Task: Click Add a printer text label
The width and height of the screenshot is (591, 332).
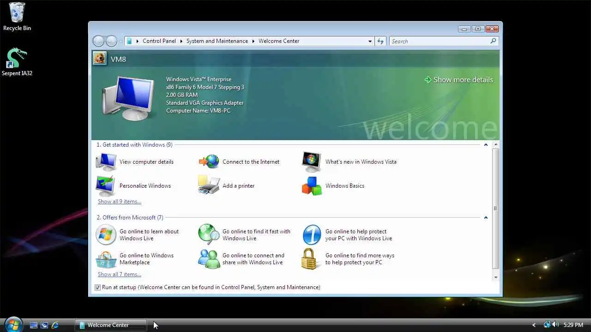Action: (238, 186)
